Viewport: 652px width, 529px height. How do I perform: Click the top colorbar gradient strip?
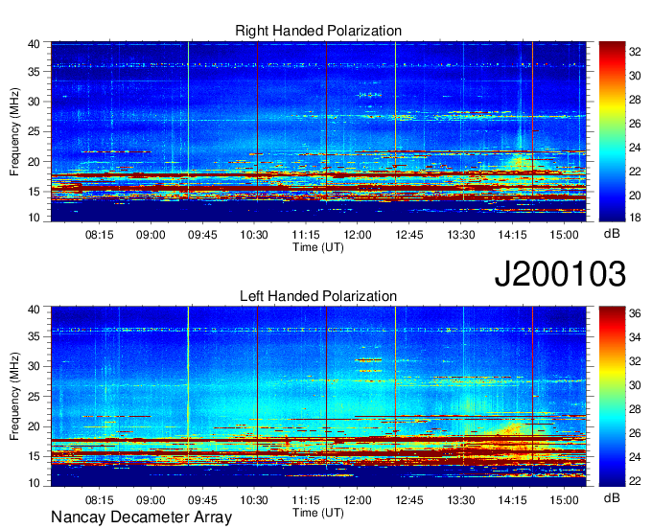pyautogui.click(x=612, y=131)
